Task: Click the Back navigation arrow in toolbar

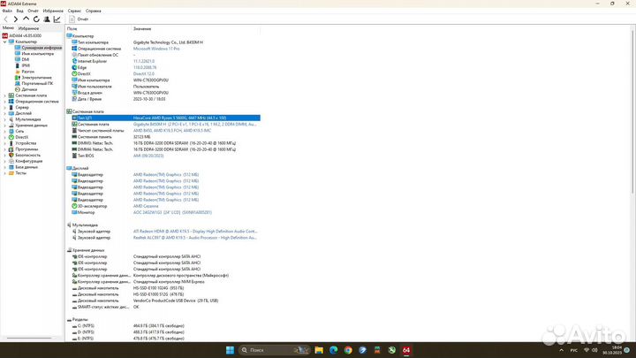Action: coord(5,18)
